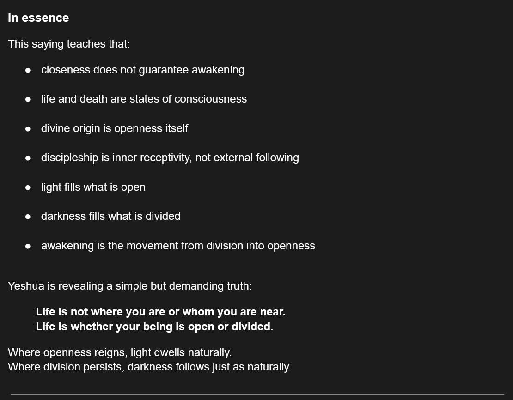Viewport: 513px width, 400px height.
Task: Click the bullet dot before "darkness fills"
Action: 28,217
